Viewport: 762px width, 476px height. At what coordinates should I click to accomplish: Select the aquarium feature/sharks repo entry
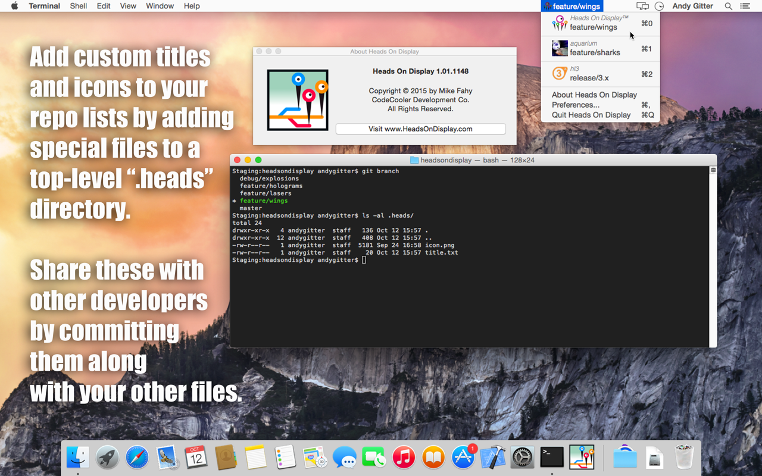600,48
